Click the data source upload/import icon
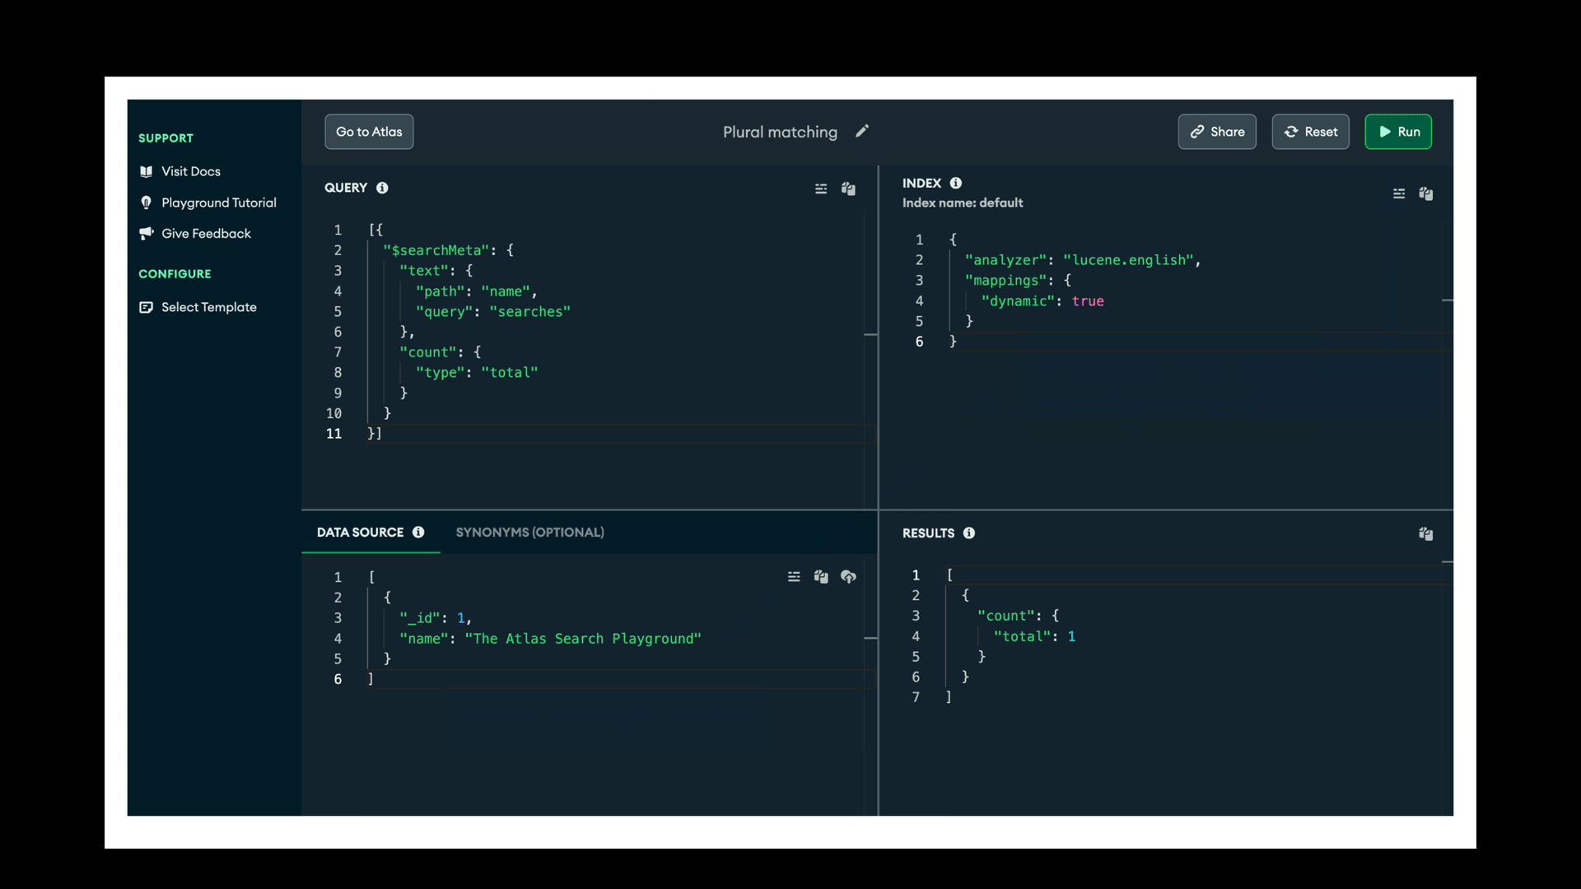Image resolution: width=1581 pixels, height=889 pixels. (x=848, y=576)
